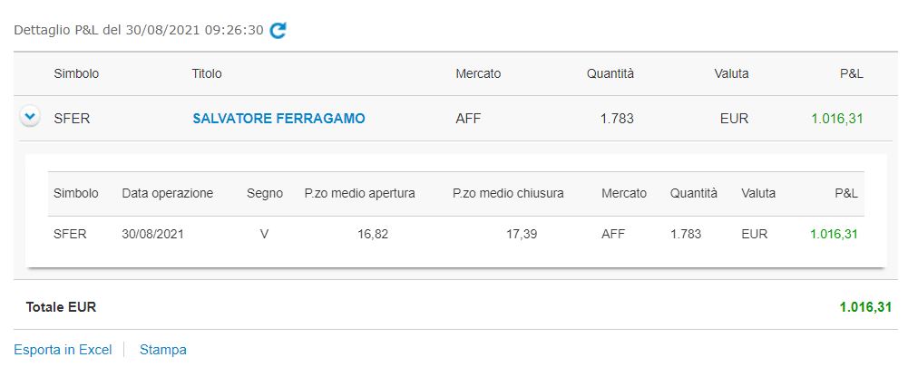Click the Totale EUR label
Viewport: 908px width, 367px height.
(x=61, y=307)
